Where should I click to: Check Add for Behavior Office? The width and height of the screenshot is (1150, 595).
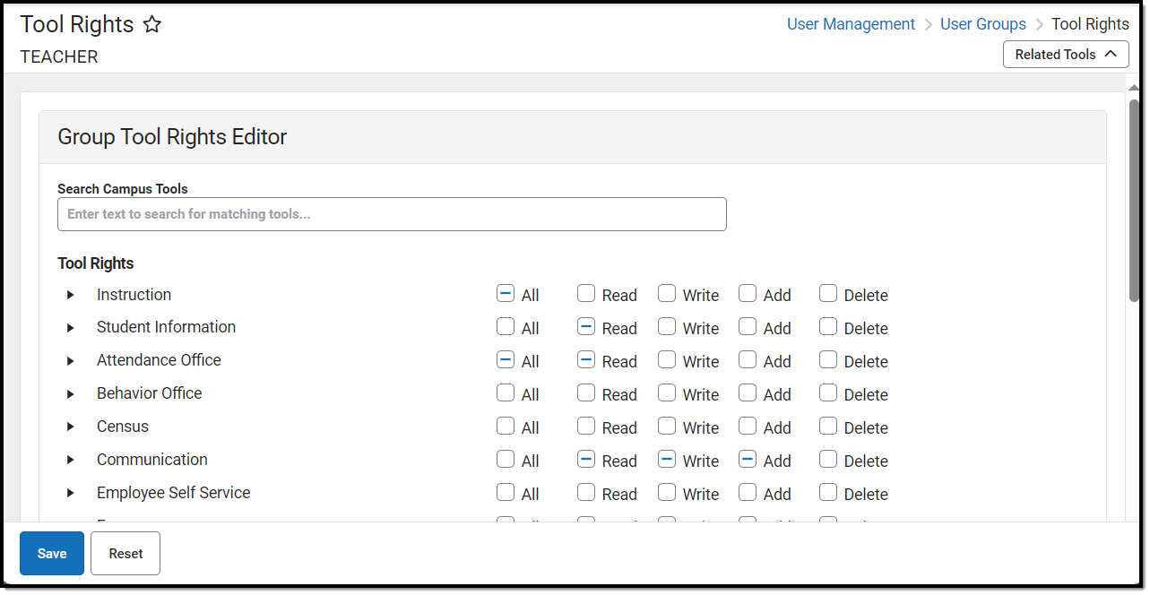coord(748,393)
